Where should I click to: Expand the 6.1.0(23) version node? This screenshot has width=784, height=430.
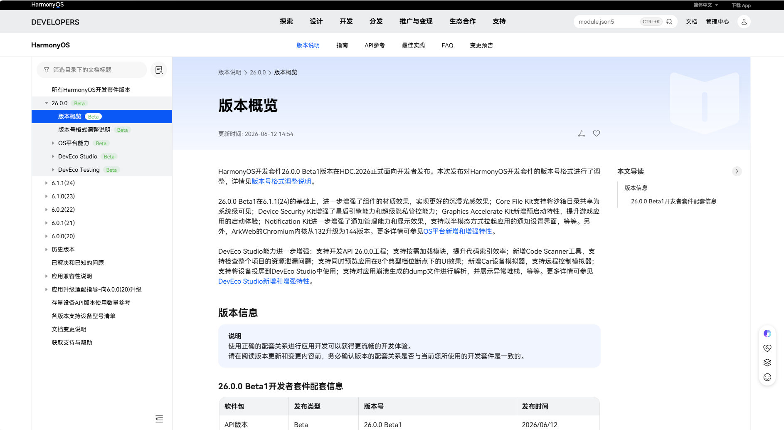click(x=46, y=196)
